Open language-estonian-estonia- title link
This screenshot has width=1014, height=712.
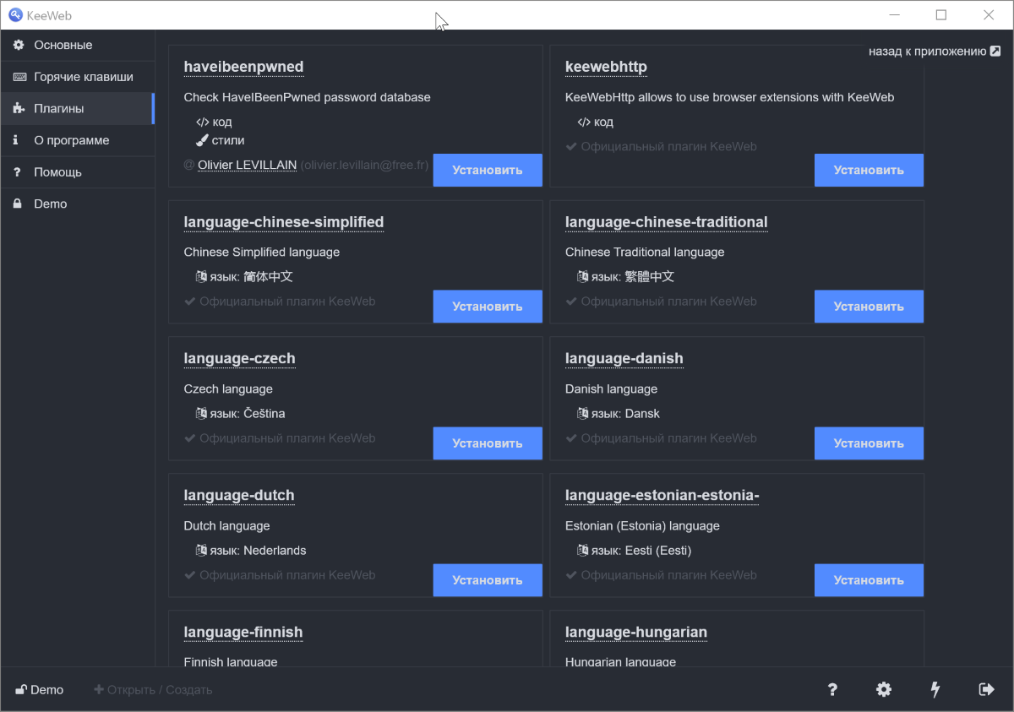pos(662,496)
